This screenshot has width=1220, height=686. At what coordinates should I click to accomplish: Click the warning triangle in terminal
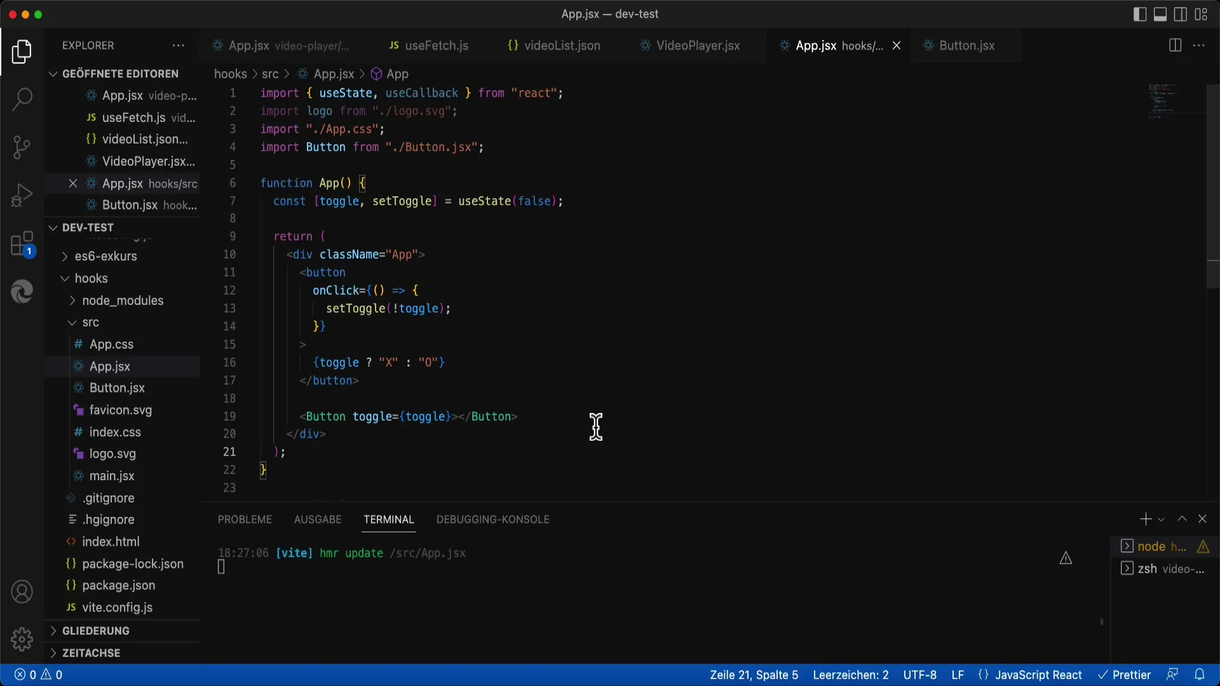point(1066,558)
